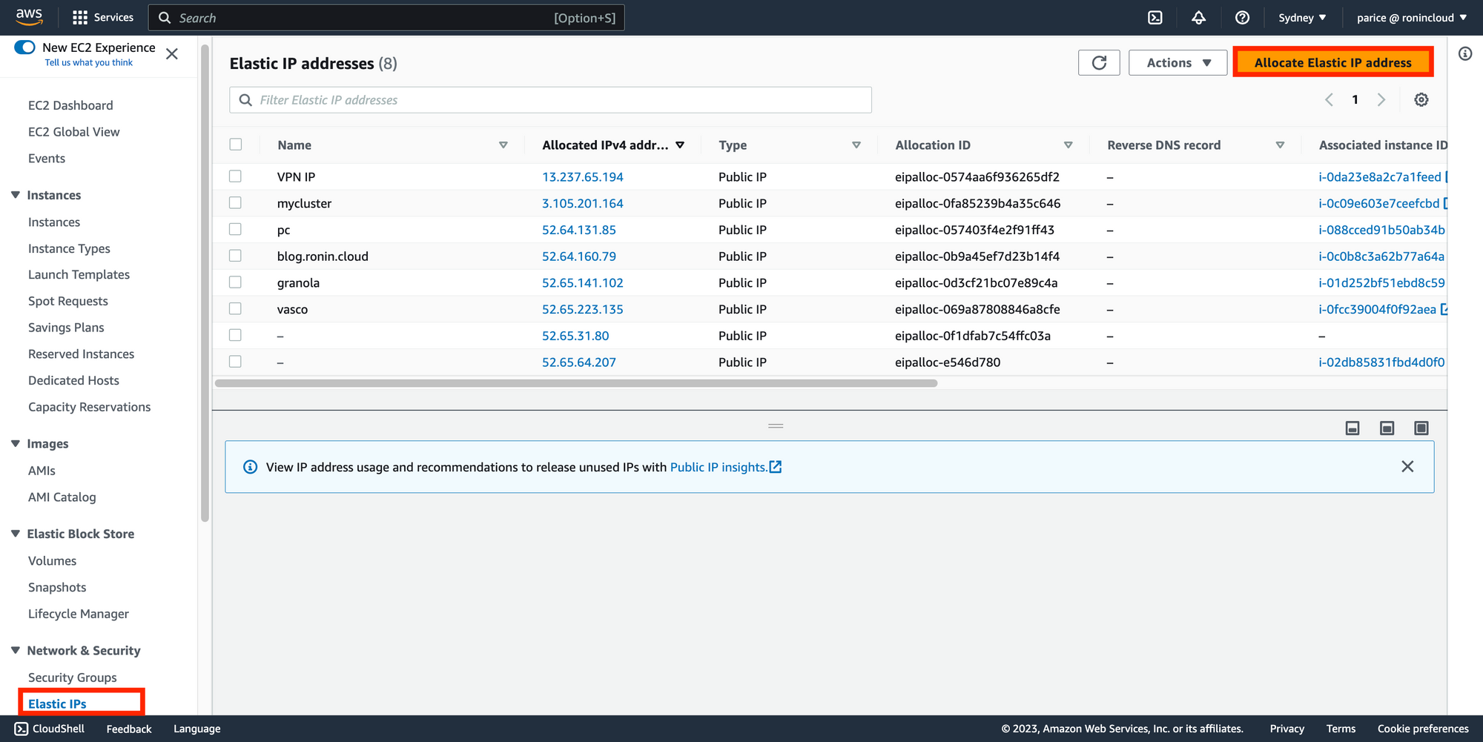Viewport: 1483px width, 742px height.
Task: Open Cookie preferences
Action: point(1423,729)
